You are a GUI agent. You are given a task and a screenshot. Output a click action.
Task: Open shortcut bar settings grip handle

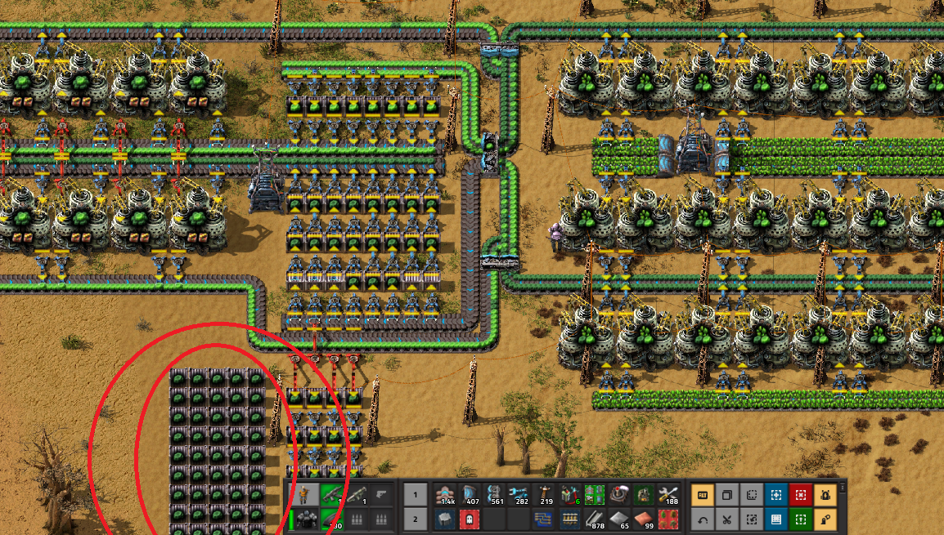842,487
